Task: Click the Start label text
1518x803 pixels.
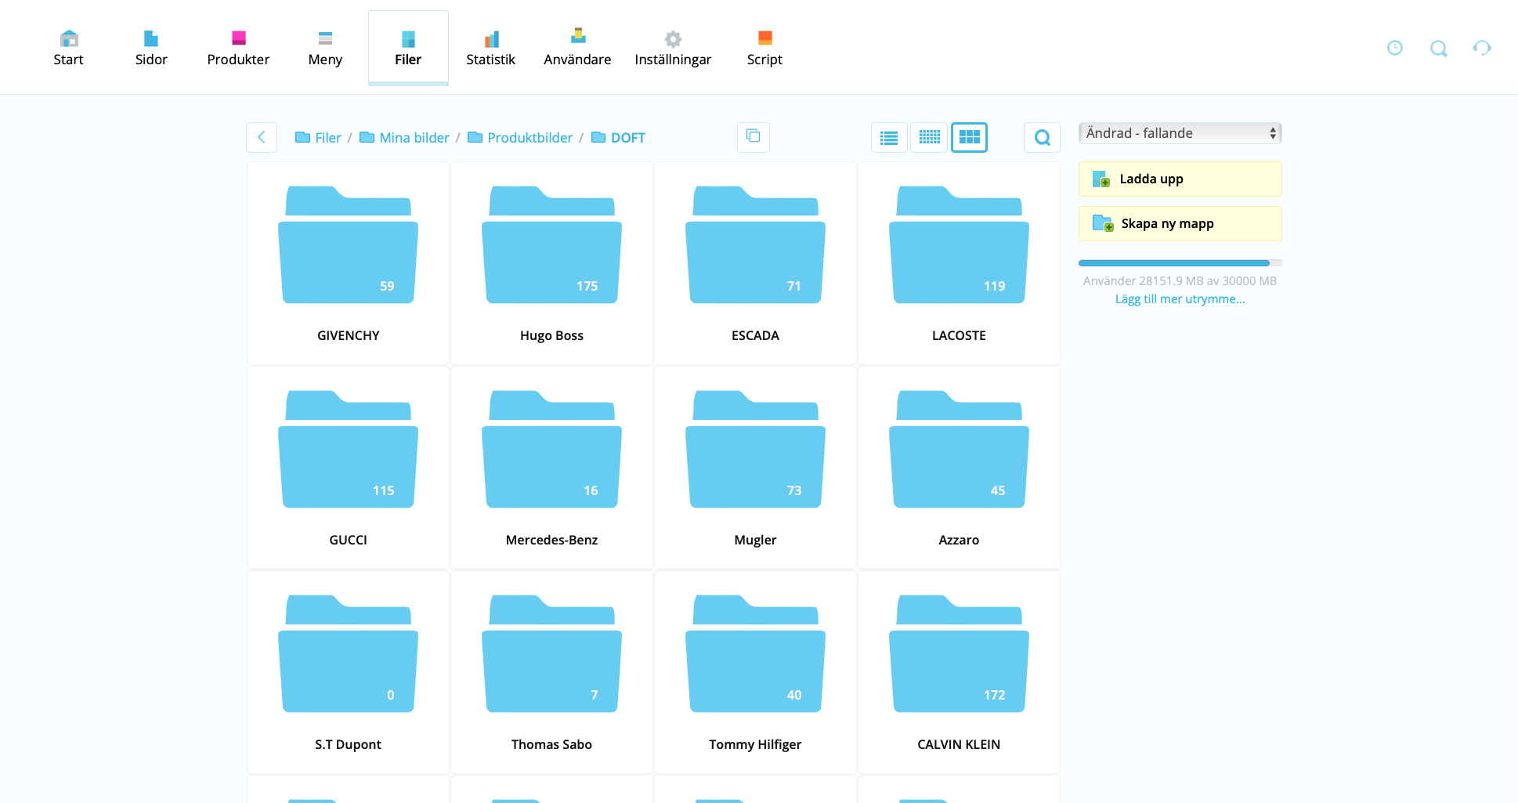Action: 68,60
